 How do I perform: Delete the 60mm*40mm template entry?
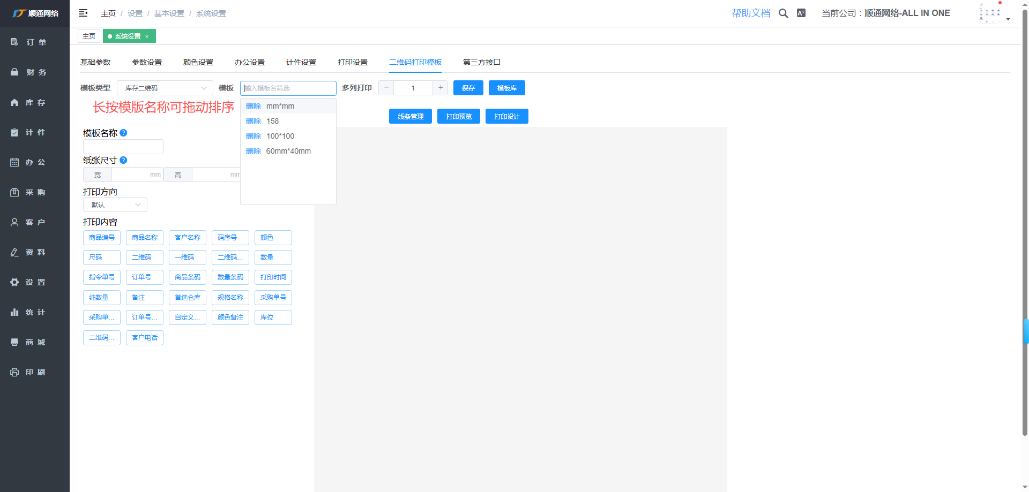click(x=253, y=152)
